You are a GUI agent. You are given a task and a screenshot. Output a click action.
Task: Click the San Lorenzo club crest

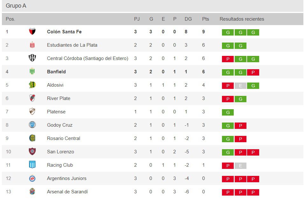pyautogui.click(x=32, y=152)
